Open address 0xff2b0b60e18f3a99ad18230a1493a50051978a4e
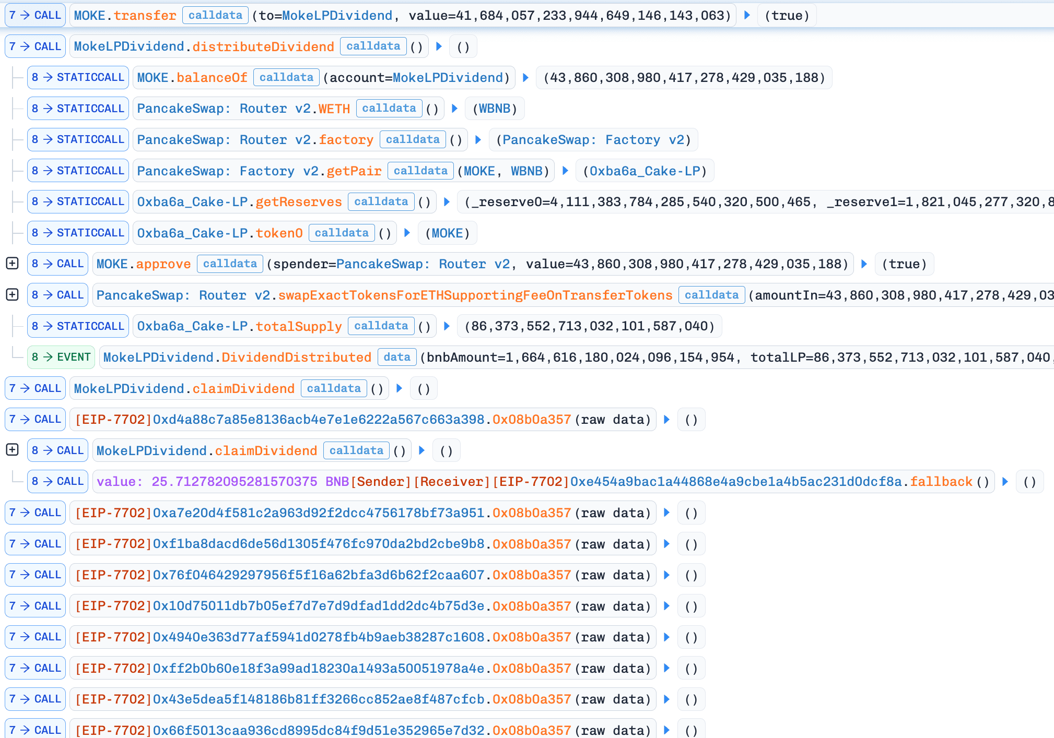 tap(319, 668)
